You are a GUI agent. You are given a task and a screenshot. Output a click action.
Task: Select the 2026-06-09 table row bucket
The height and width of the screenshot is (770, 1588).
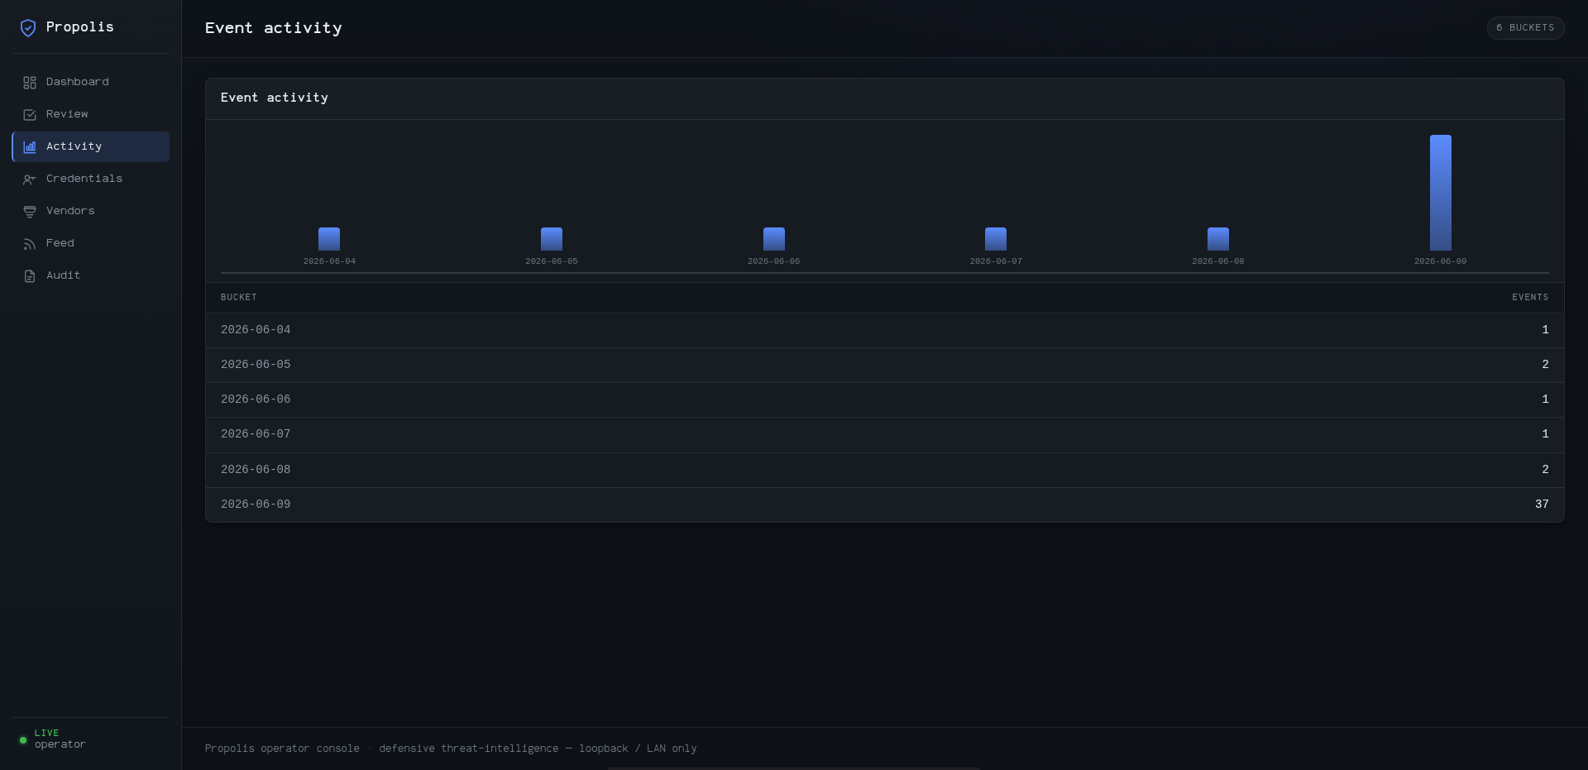[x=256, y=505]
